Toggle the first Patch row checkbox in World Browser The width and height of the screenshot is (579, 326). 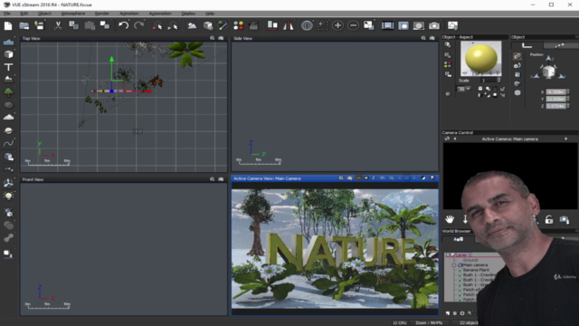point(460,290)
